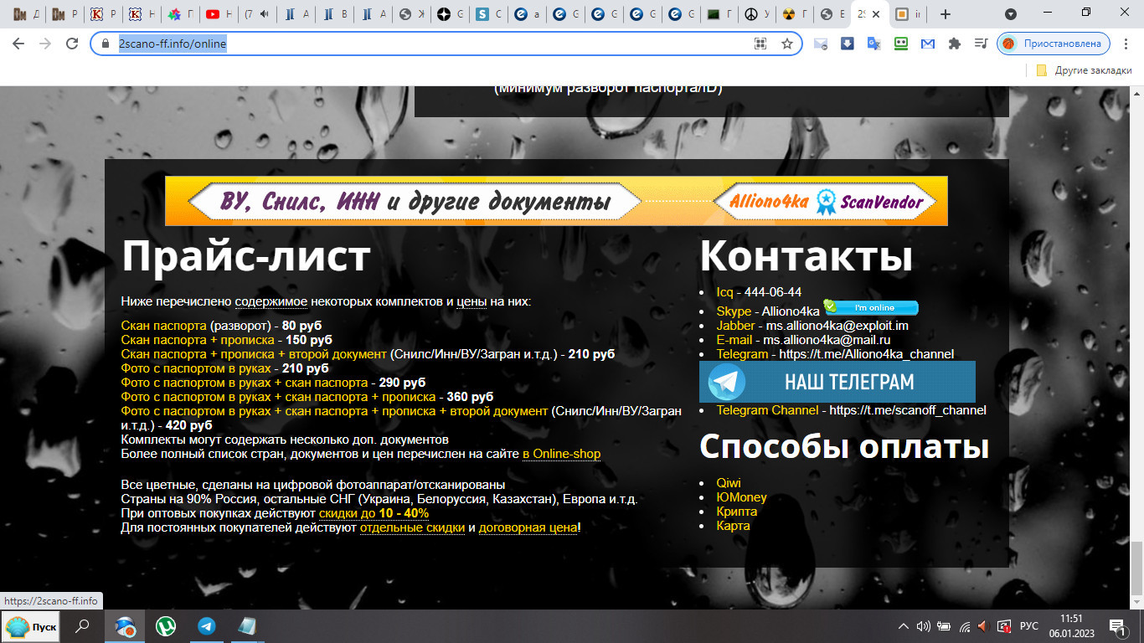The image size is (1144, 643).
Task: Open the media control playlist icon
Action: click(x=981, y=44)
